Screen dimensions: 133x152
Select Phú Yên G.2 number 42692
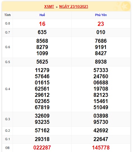click(x=101, y=130)
